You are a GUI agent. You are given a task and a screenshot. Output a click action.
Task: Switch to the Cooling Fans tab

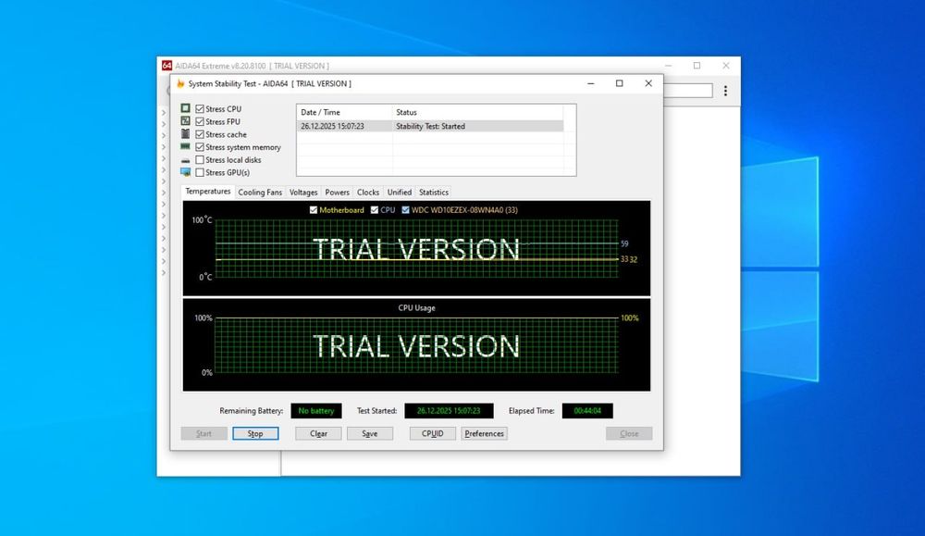tap(260, 193)
